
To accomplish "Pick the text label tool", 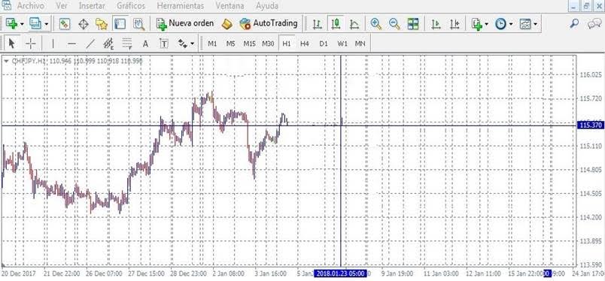I will 164,44.
